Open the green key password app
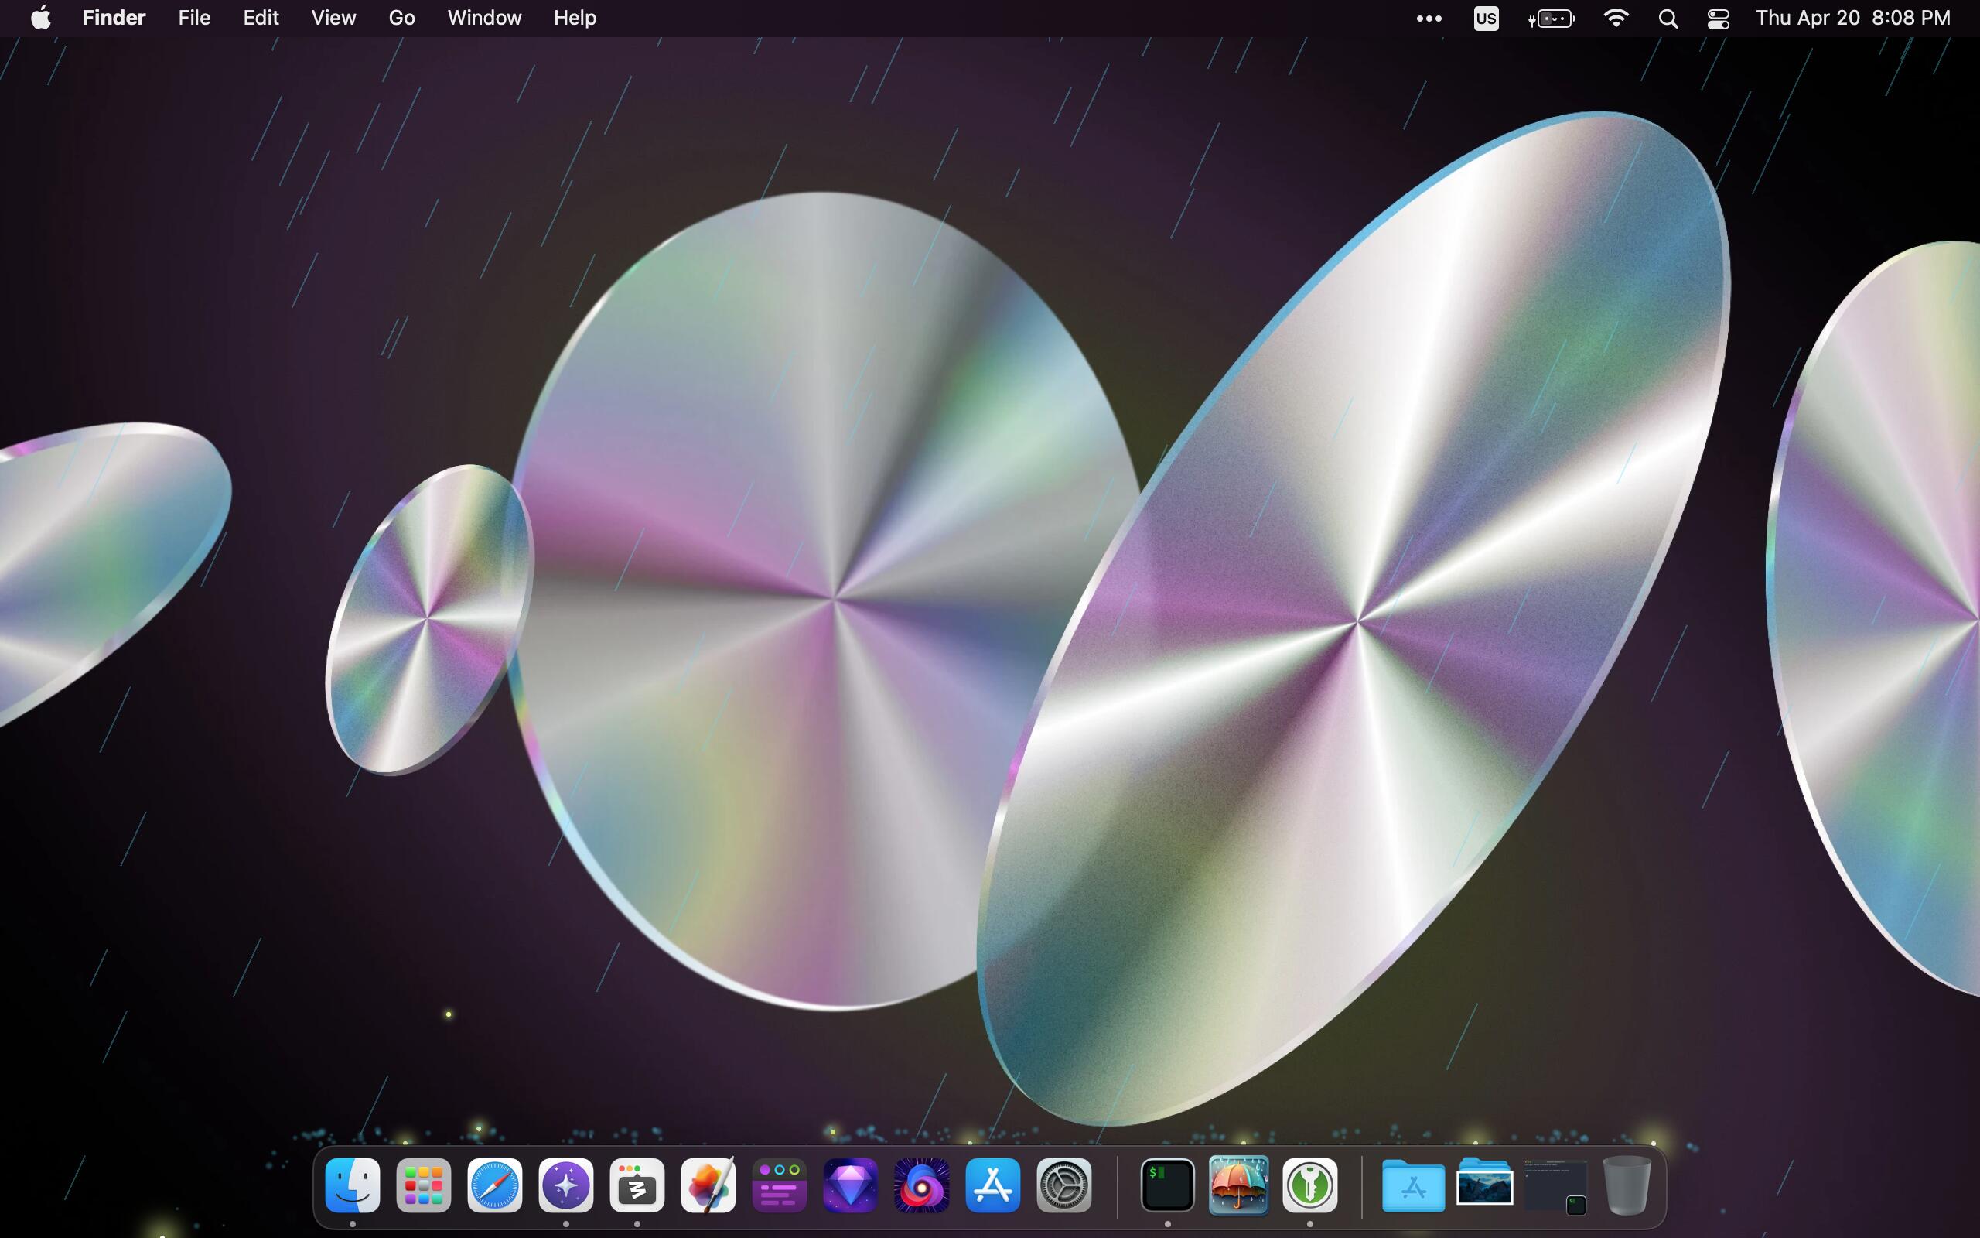 click(1309, 1185)
